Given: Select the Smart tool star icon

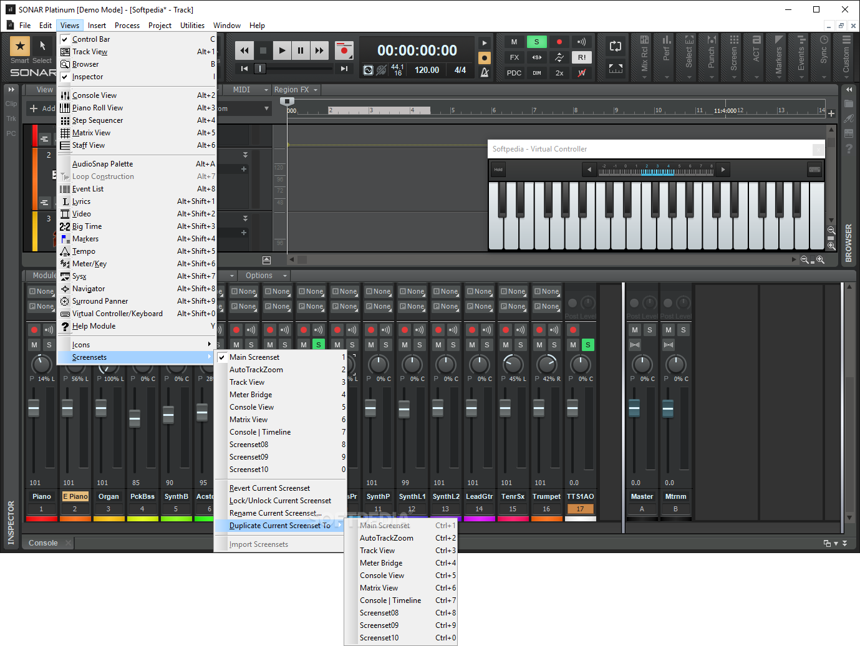Looking at the screenshot, I should tap(20, 46).
